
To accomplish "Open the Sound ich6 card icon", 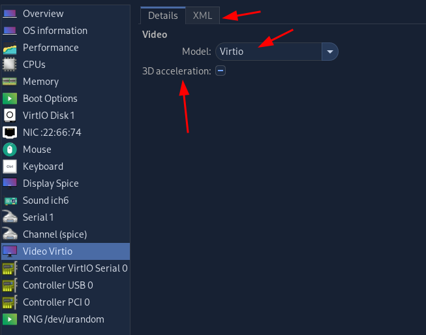I will tap(10, 200).
